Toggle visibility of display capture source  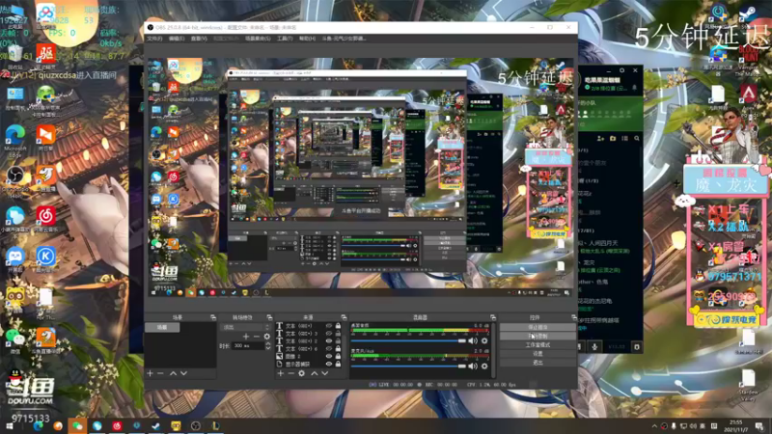pyautogui.click(x=329, y=365)
